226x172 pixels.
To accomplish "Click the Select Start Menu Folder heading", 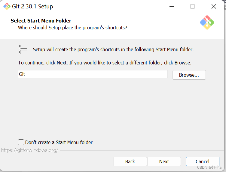I will tap(41, 21).
